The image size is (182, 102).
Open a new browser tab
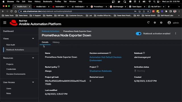tap(169, 7)
